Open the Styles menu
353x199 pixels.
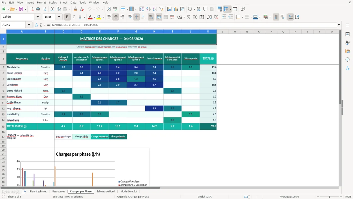pyautogui.click(x=53, y=2)
